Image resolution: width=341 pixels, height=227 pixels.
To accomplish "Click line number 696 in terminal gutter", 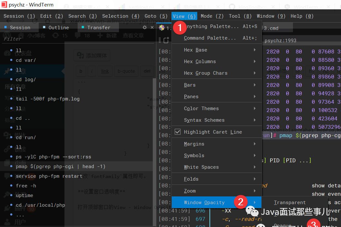I will 200,211.
